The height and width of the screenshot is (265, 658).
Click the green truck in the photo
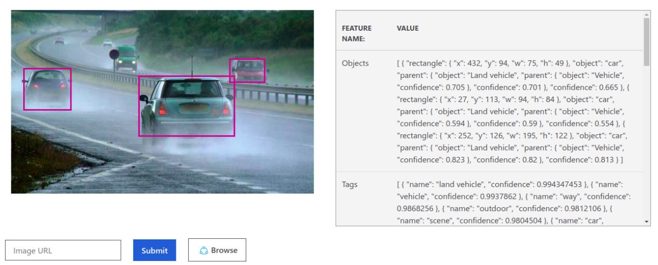pos(126,58)
